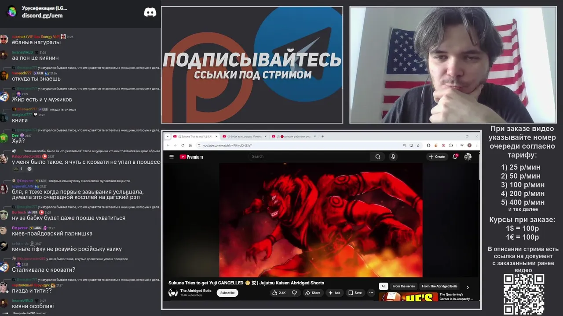Start voice search with the microphone icon

pos(393,157)
